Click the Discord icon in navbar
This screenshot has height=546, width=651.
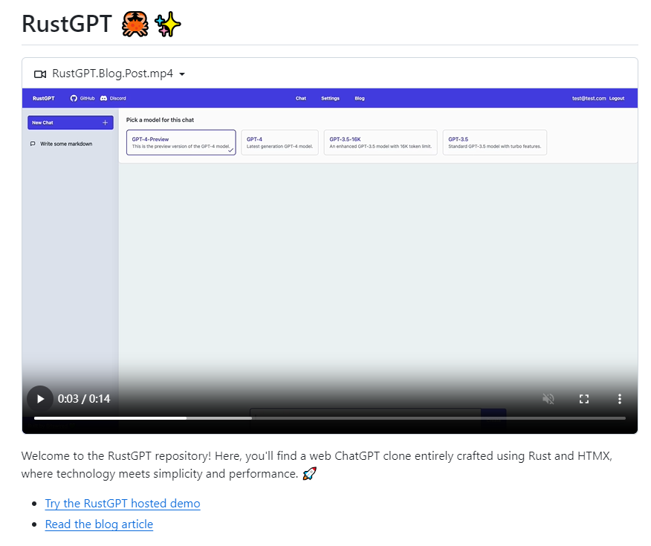(x=104, y=98)
